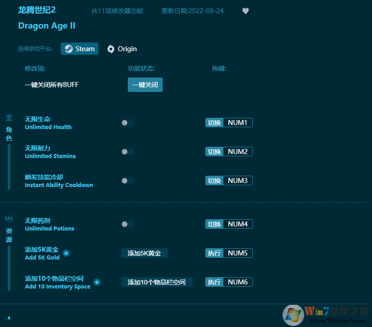Click the 添加10个物品栏空间 action button

tap(157, 282)
